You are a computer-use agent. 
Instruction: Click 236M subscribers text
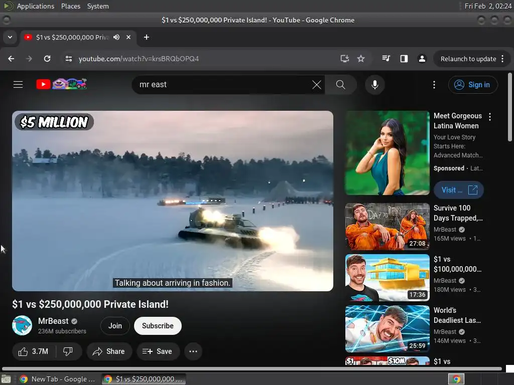pos(62,331)
